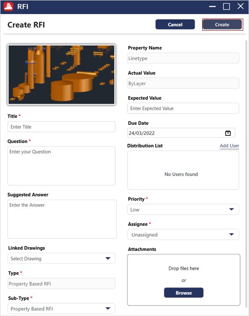The height and width of the screenshot is (316, 249).
Task: Expand the Linked Drawings Select Drawing dropdown
Action: (x=61, y=258)
